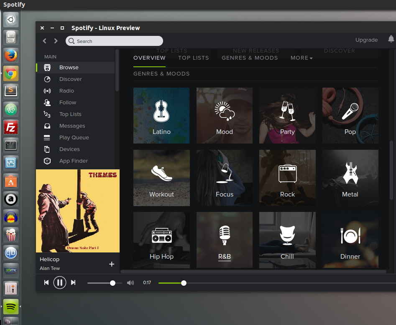This screenshot has width=396, height=325.
Task: Open the terminal from the dock
Action: 11,145
